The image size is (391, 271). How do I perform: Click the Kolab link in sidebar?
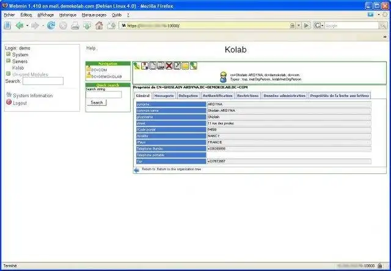(18, 68)
